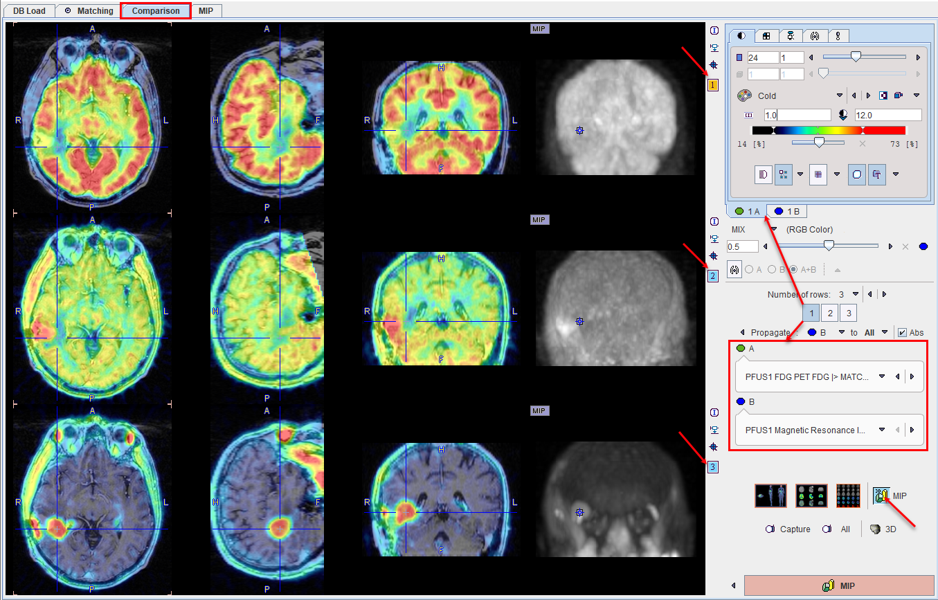The width and height of the screenshot is (938, 600).
Task: Click the download-arrow icon beside row 2
Action: click(x=714, y=239)
